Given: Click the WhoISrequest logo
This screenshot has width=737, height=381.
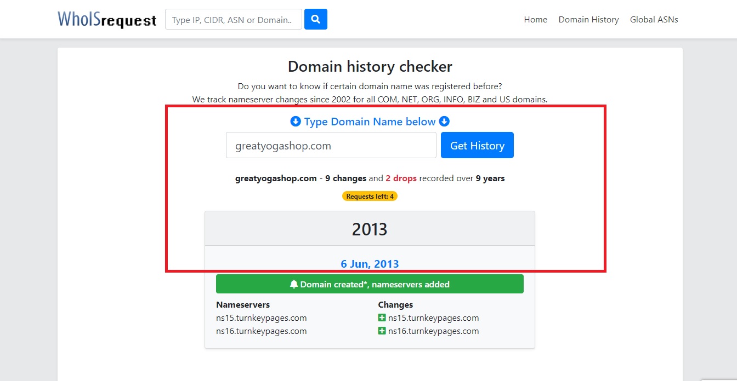Looking at the screenshot, I should [x=107, y=19].
